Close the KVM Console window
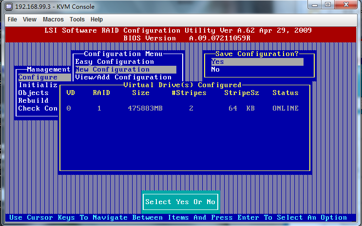Viewport: 362px width, 226px height. [346, 4]
